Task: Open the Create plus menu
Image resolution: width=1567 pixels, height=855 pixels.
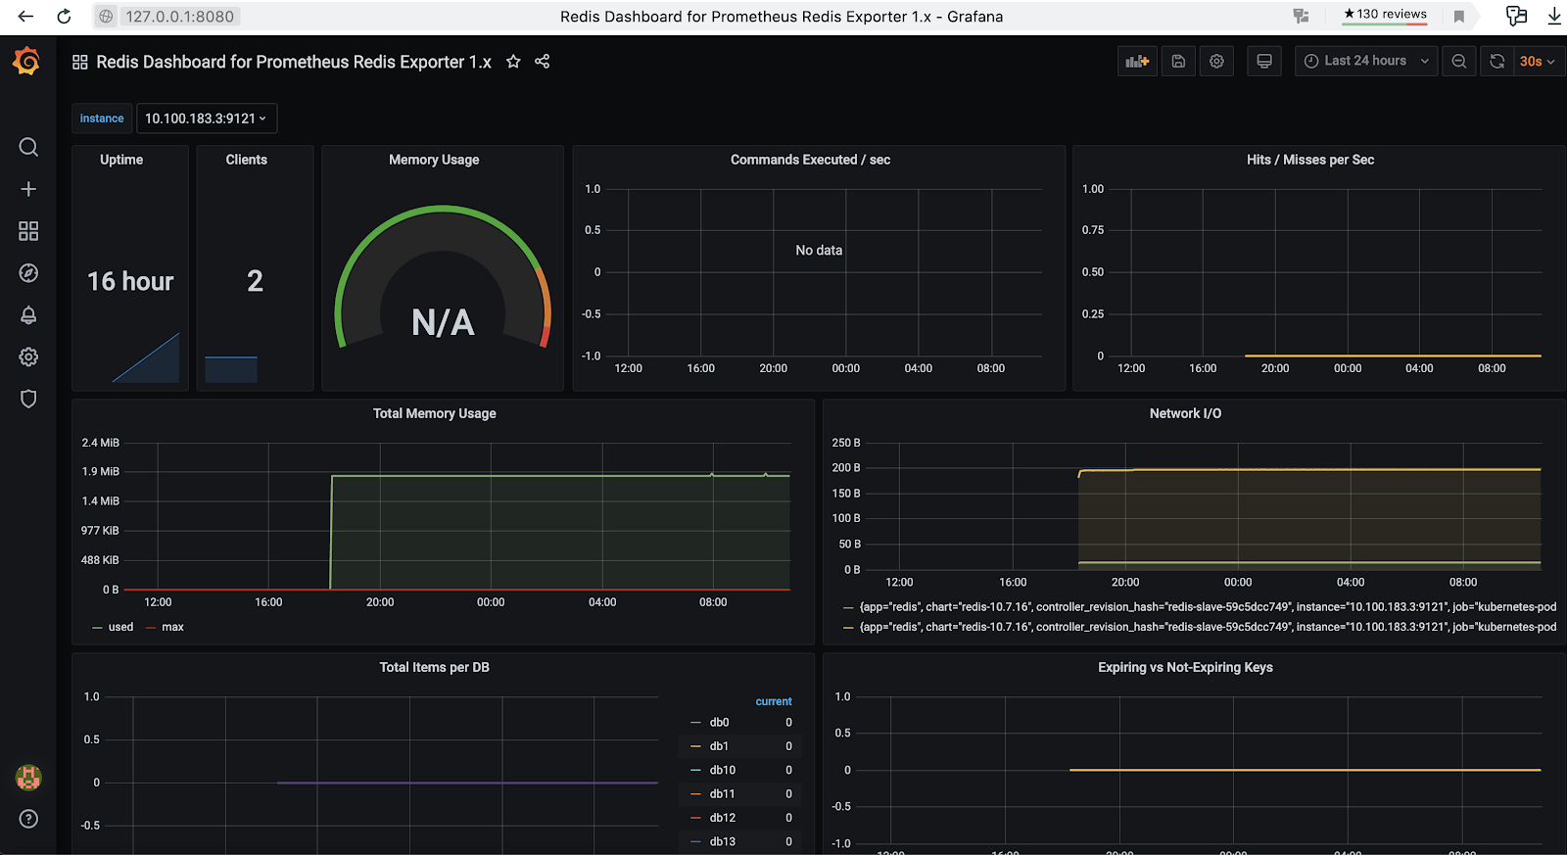Action: click(28, 189)
